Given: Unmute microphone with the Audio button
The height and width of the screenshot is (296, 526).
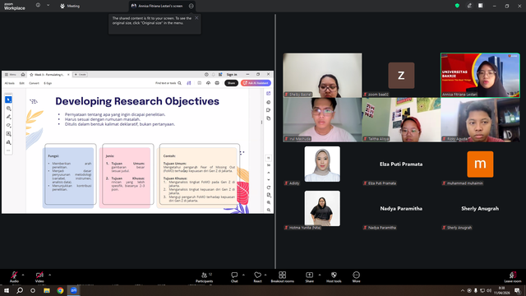Looking at the screenshot, I should coord(14,277).
